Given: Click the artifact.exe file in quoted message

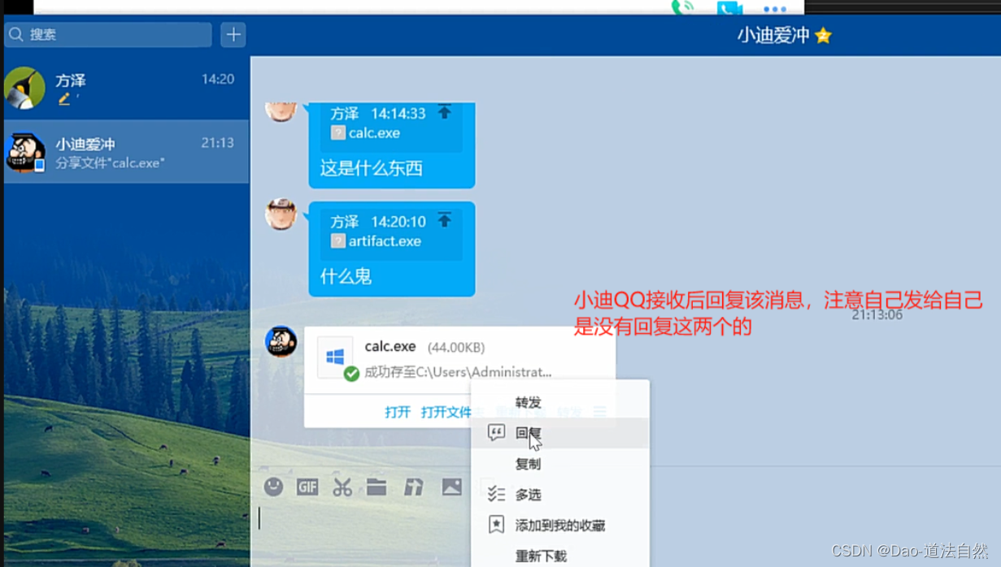Looking at the screenshot, I should coord(376,240).
